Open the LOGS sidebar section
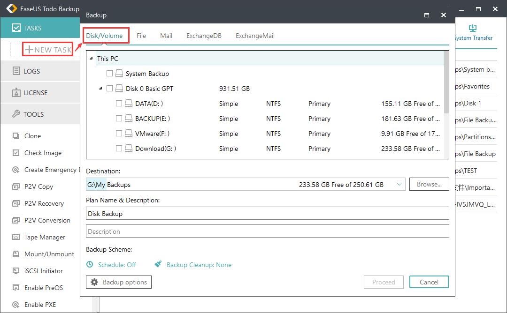Screen dimensions: 507x313 (x=40, y=71)
